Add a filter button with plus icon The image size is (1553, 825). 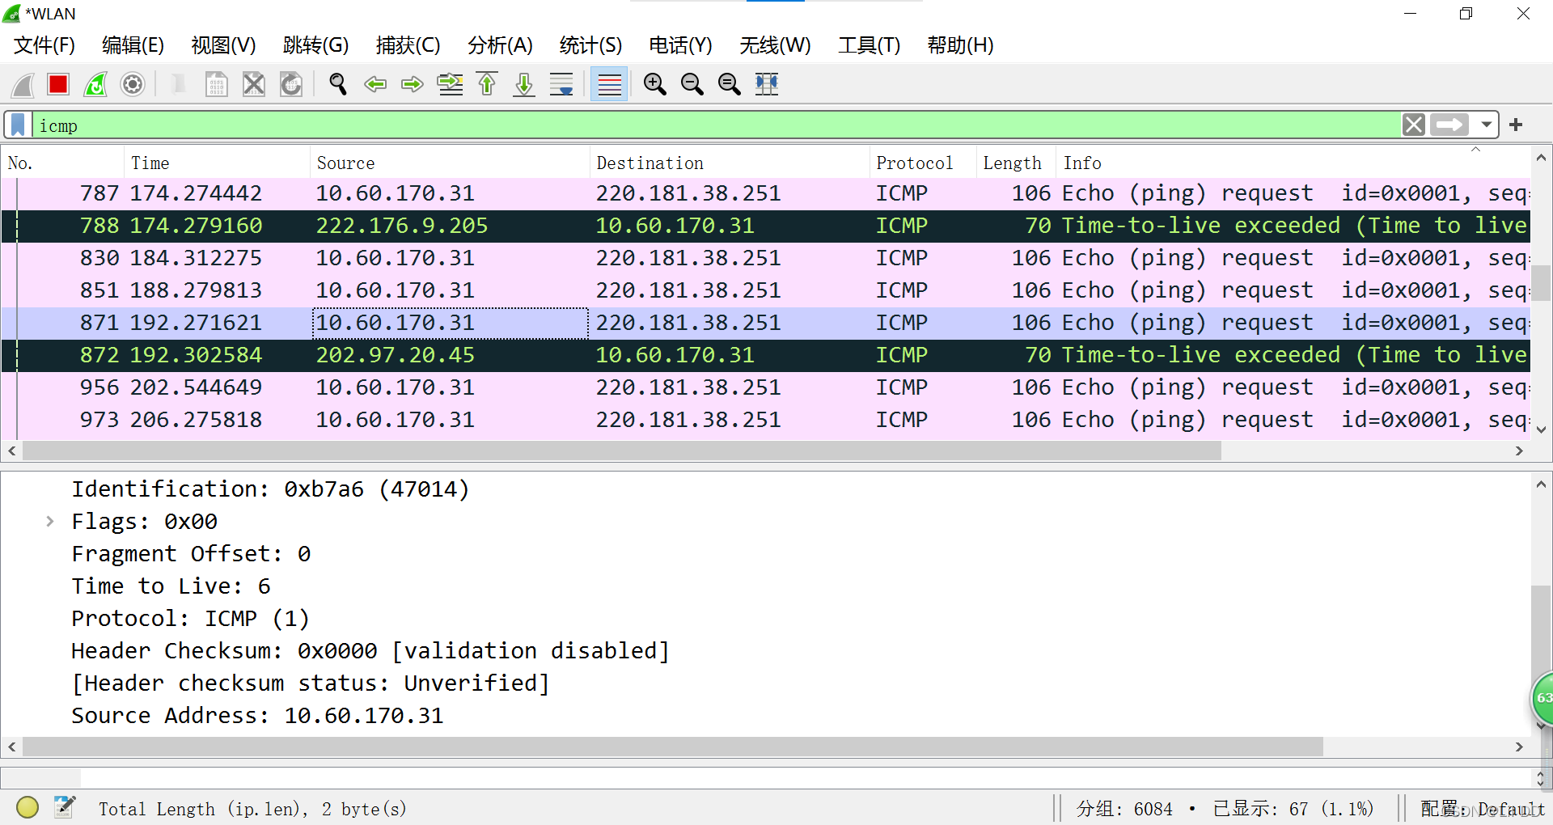click(x=1516, y=125)
